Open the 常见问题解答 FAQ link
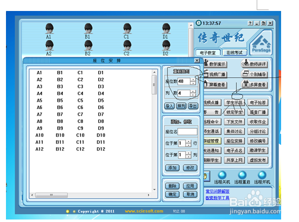Viewport: 299px width, 222px height. (217, 191)
